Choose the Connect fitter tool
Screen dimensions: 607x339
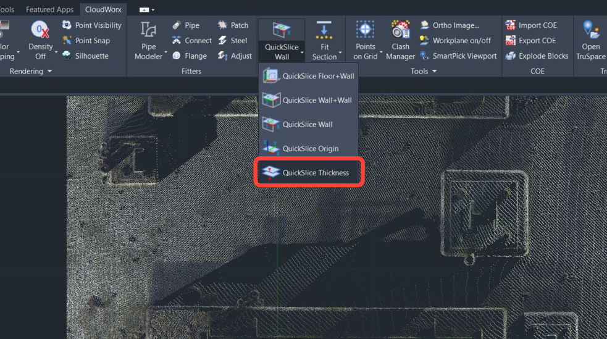coord(192,40)
